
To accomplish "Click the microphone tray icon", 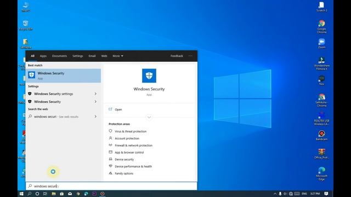I will [x=280, y=194].
